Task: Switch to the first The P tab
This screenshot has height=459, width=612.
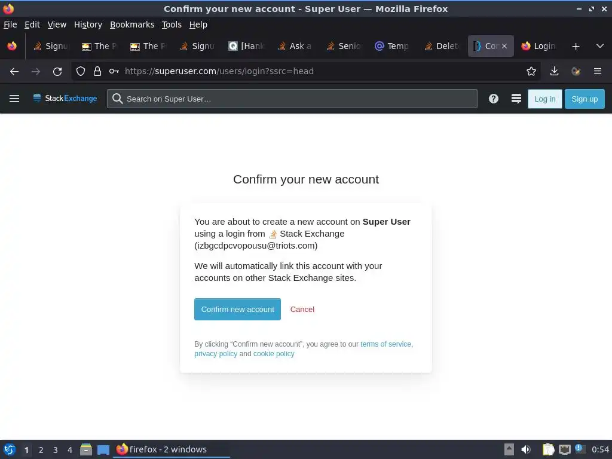Action: click(100, 47)
